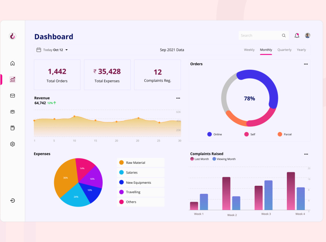This screenshot has width=326, height=242.
Task: Select the Raw Material color swatch in Expenses legend
Action: tap(121, 162)
